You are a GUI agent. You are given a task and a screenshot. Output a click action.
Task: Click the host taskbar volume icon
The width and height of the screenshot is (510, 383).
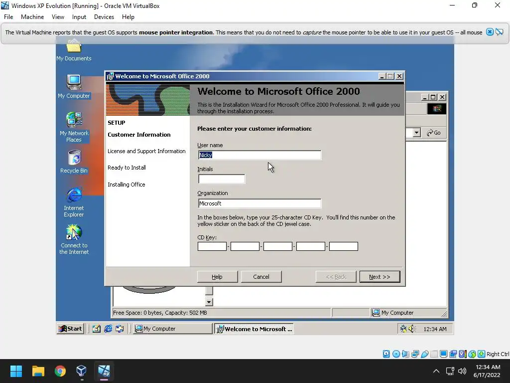[x=462, y=371]
